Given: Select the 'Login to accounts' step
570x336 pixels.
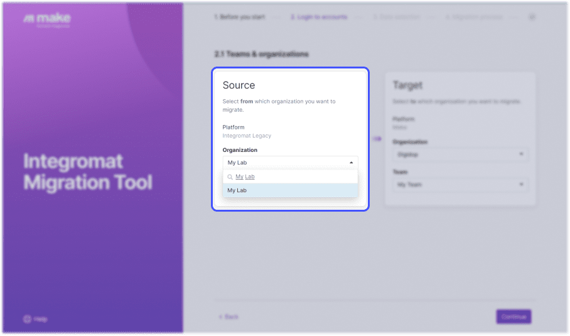Looking at the screenshot, I should (x=319, y=17).
